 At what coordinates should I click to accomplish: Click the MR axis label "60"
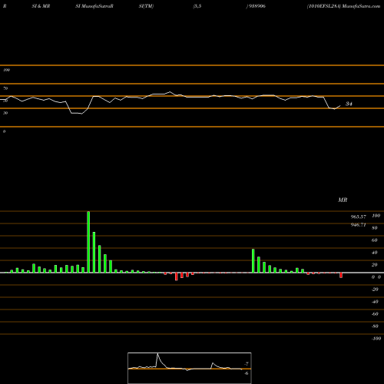[x=375, y=240]
